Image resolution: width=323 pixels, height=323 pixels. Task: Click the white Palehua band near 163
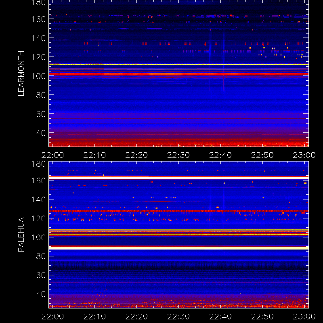click(x=178, y=177)
